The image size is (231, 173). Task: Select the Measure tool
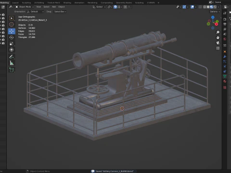point(12,63)
